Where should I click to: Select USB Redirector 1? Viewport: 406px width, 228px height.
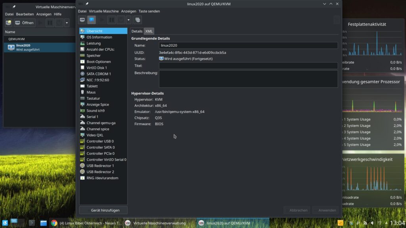click(103, 165)
